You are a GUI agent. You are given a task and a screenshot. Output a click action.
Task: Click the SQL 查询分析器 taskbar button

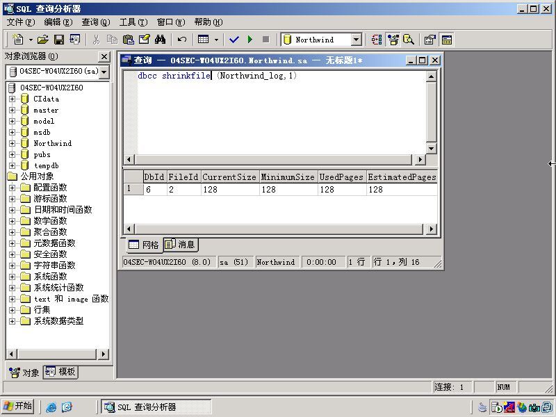(156, 407)
